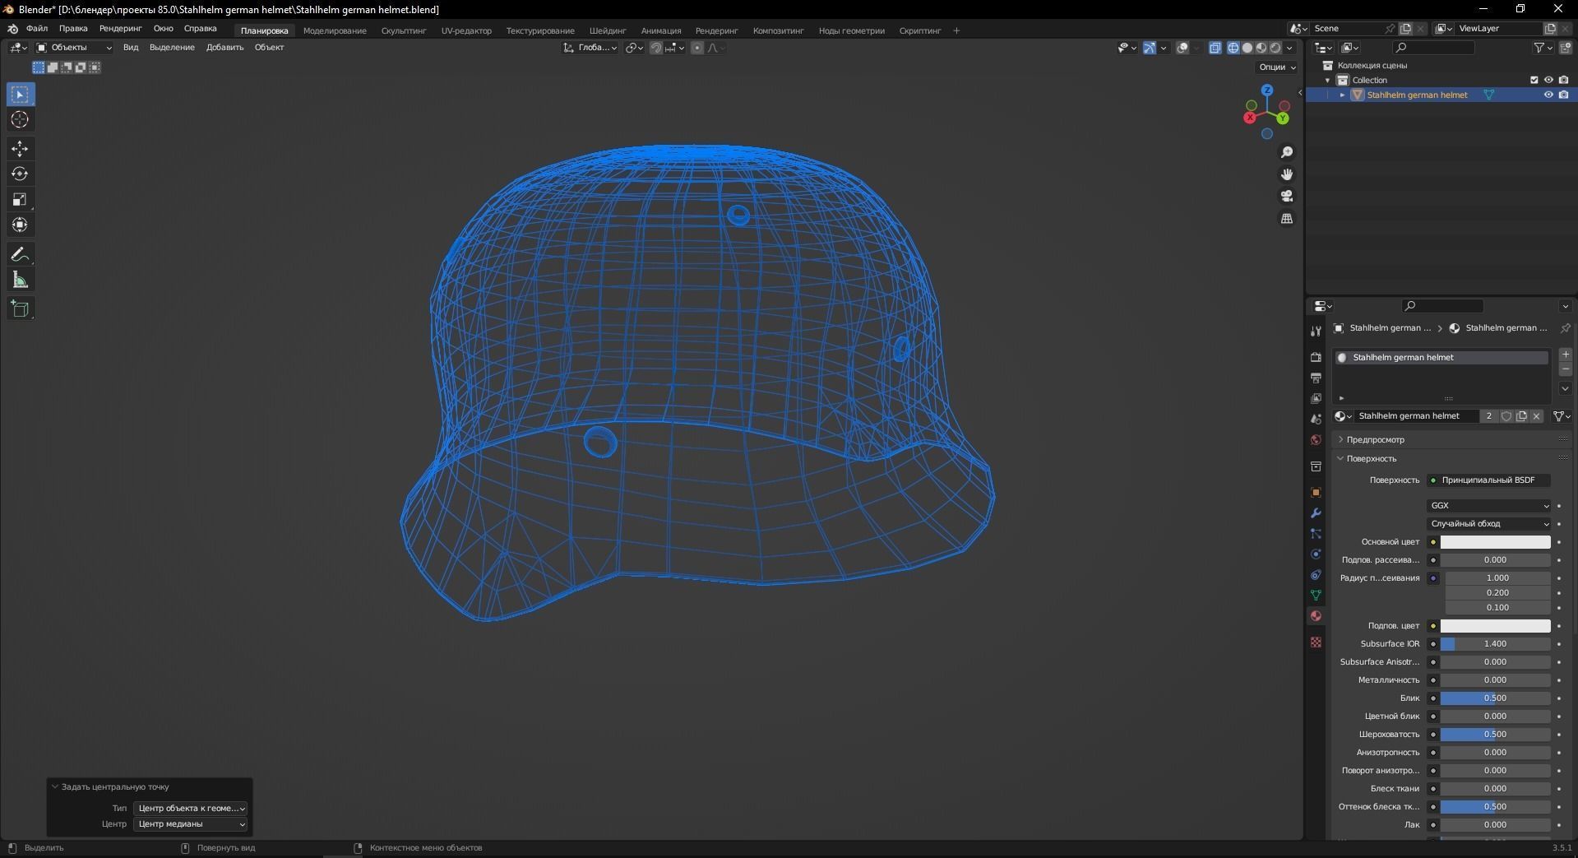Open the 'Случайный обход' subsurface method dropdown
The image size is (1578, 858).
pyautogui.click(x=1489, y=524)
